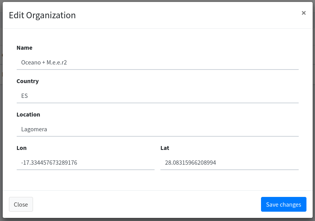The width and height of the screenshot is (315, 221).
Task: Click empty footer space between Close and Save
Action: tap(147, 204)
